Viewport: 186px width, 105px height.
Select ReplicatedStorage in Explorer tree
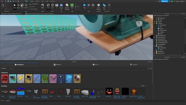[162, 41]
